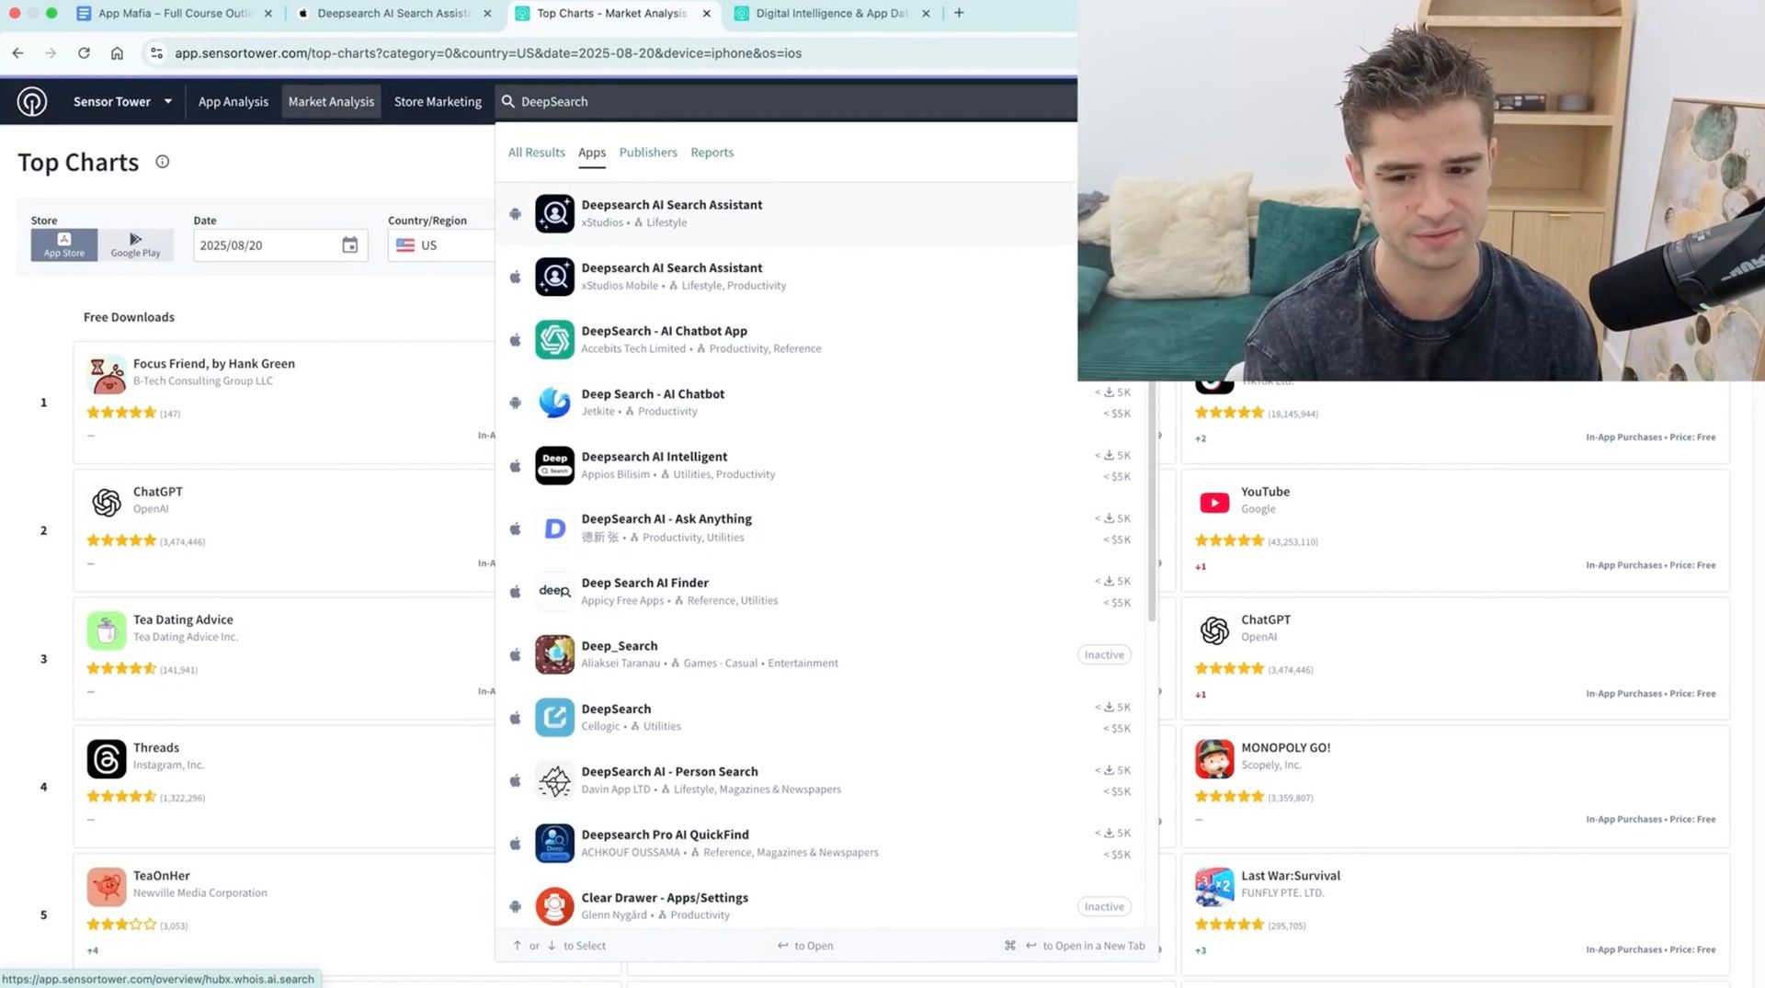Open the Market Analysis menu

pos(331,101)
